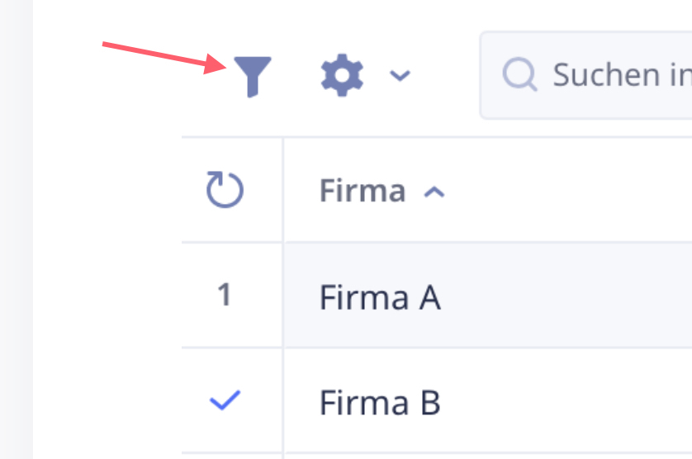Click the empty header area right of Firma
692x459 pixels.
pos(569,190)
